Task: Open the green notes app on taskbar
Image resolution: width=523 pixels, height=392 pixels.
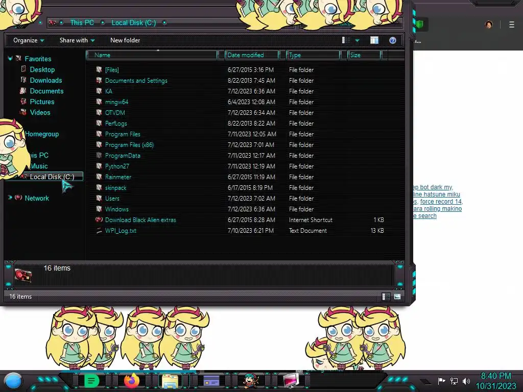Action: click(92, 381)
